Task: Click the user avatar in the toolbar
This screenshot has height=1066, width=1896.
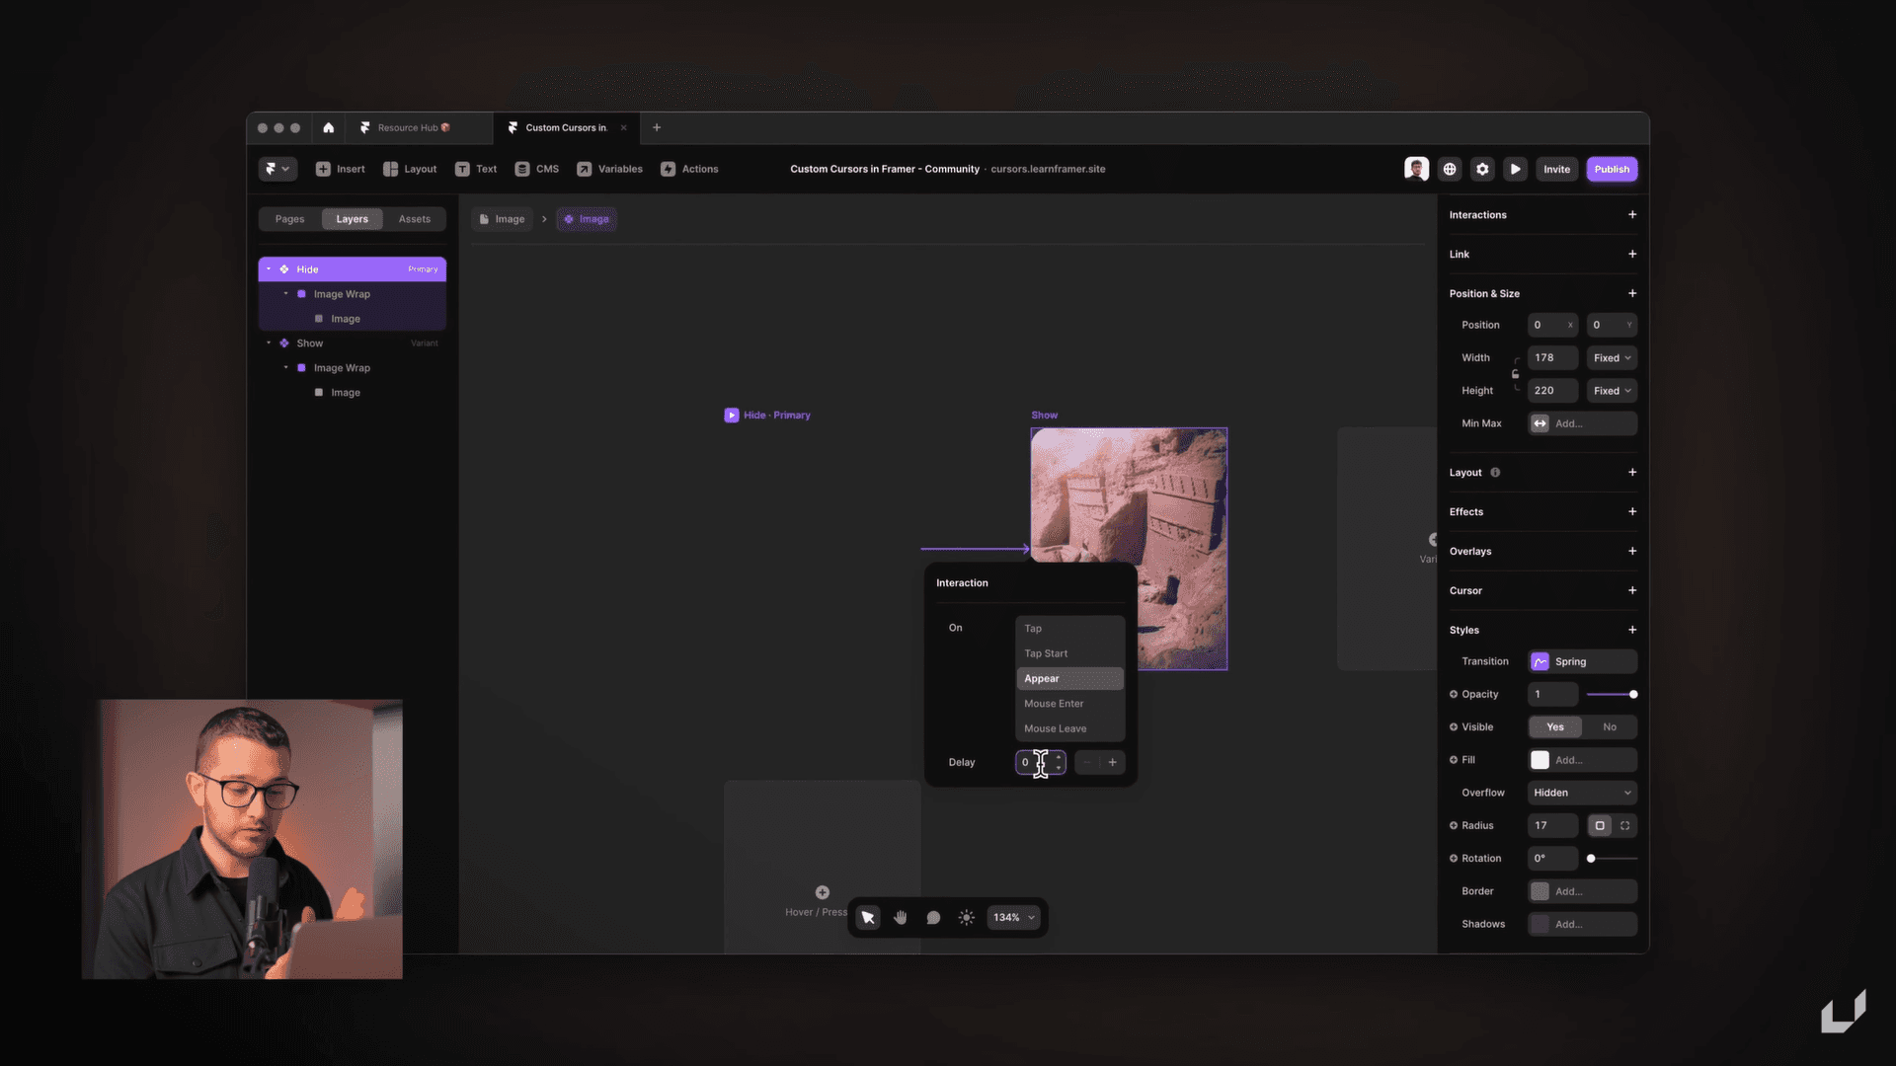Action: tap(1416, 169)
